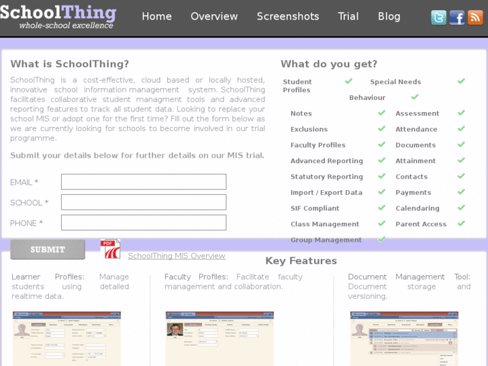Click the green checkmark beside Parent Access
The image size is (488, 366).
[461, 224]
